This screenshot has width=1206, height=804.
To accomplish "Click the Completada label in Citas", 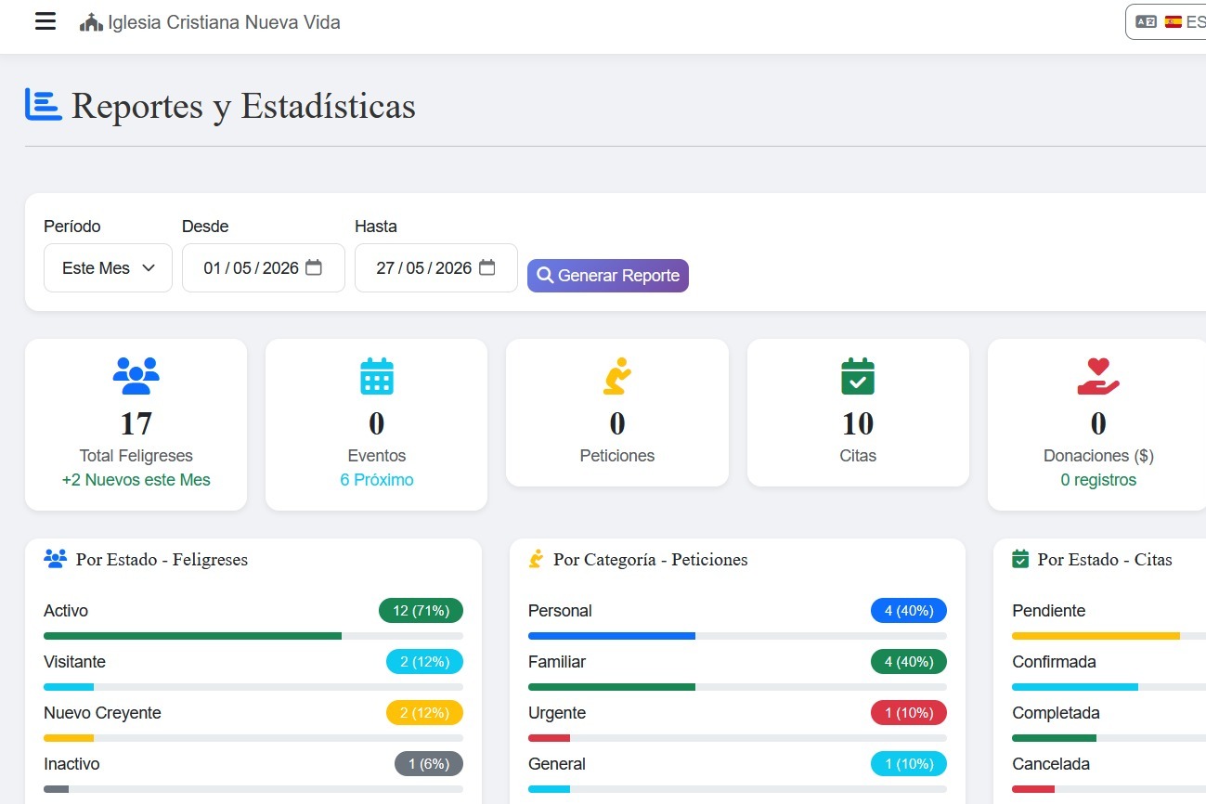I will click(x=1056, y=713).
